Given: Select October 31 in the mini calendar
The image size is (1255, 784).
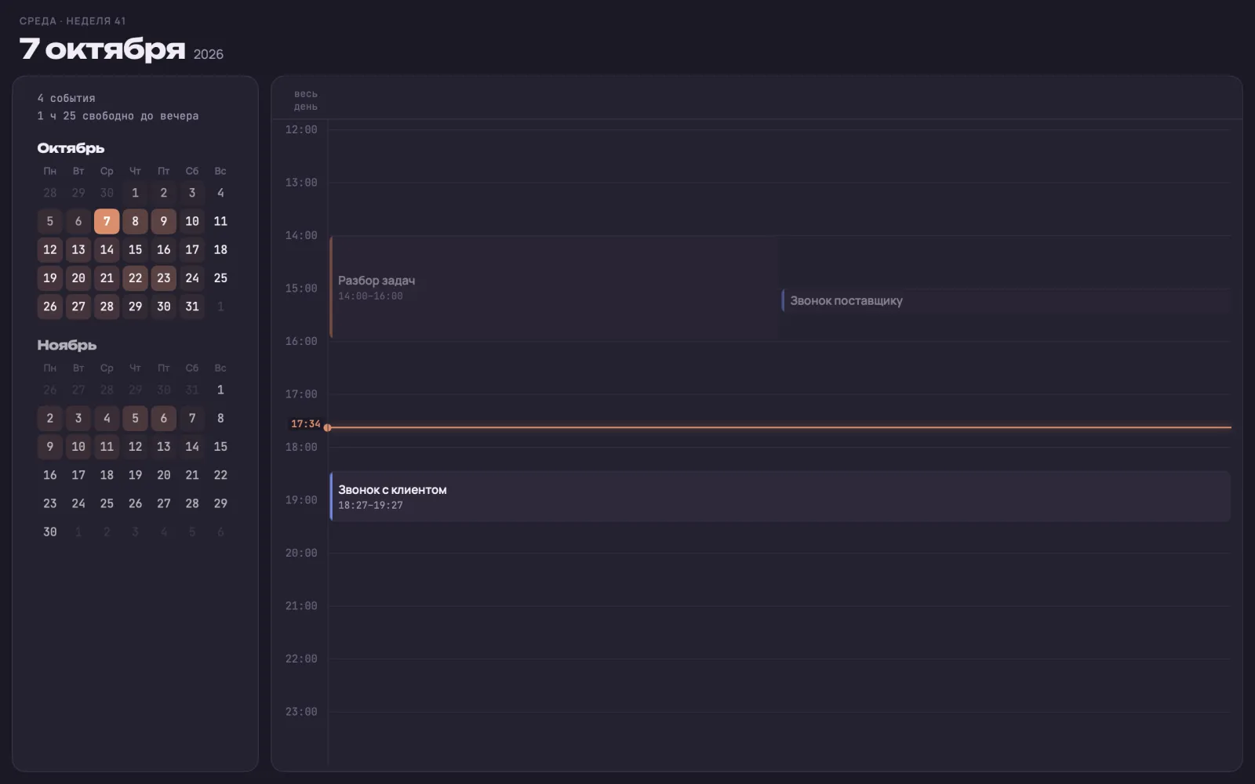Looking at the screenshot, I should [x=192, y=307].
